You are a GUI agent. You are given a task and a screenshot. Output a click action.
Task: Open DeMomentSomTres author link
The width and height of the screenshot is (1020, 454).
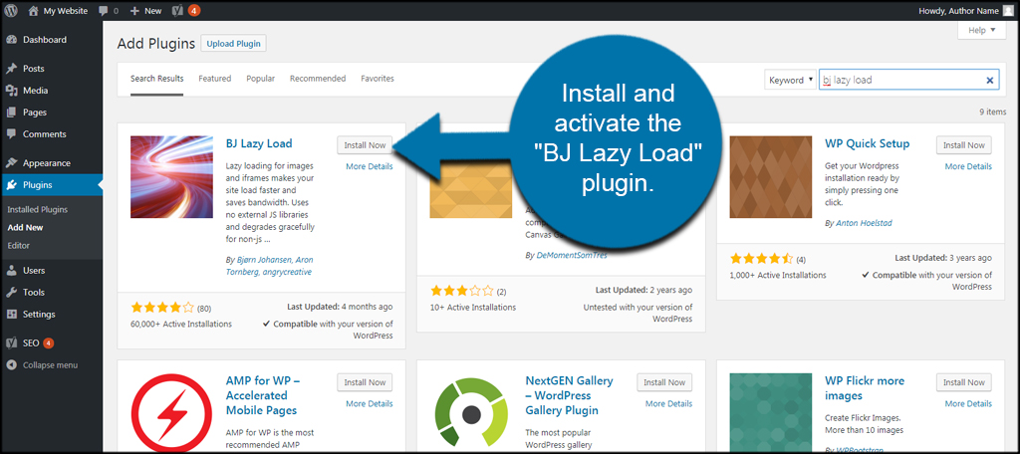click(572, 256)
